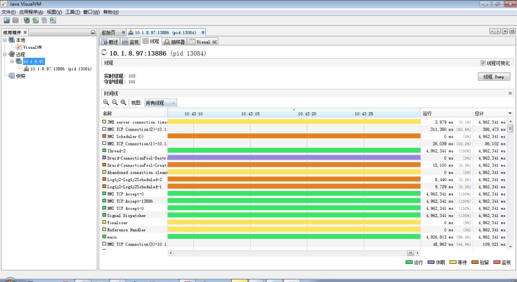The height and width of the screenshot is (282, 517).
Task: Sort threads by 运行 column header
Action: tap(447, 113)
